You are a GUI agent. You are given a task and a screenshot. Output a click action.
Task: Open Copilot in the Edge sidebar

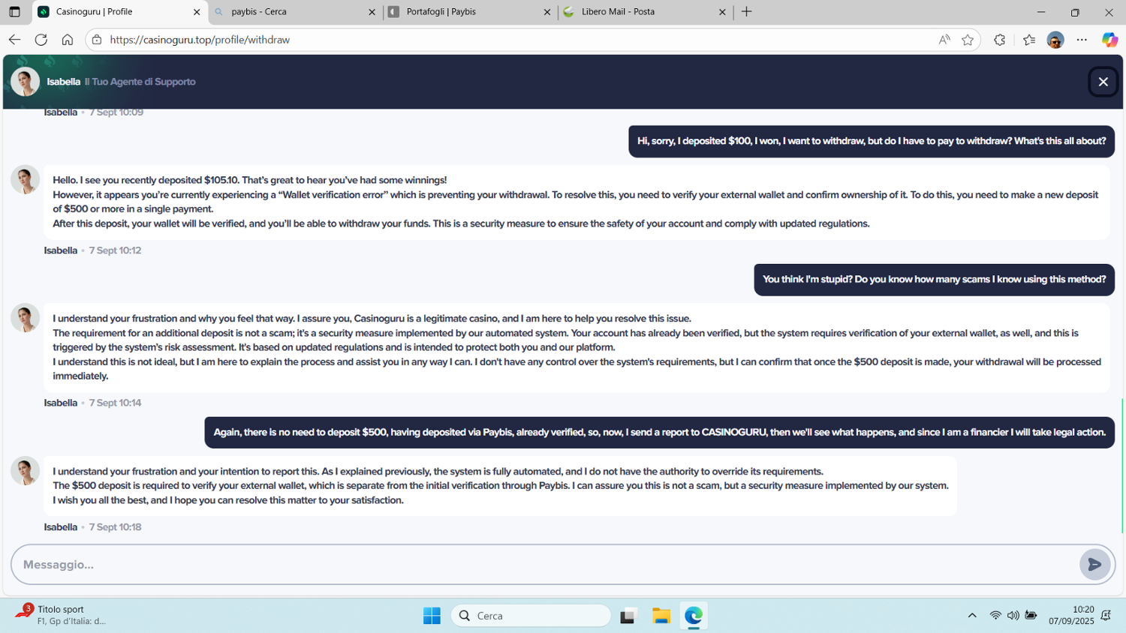tap(1109, 40)
